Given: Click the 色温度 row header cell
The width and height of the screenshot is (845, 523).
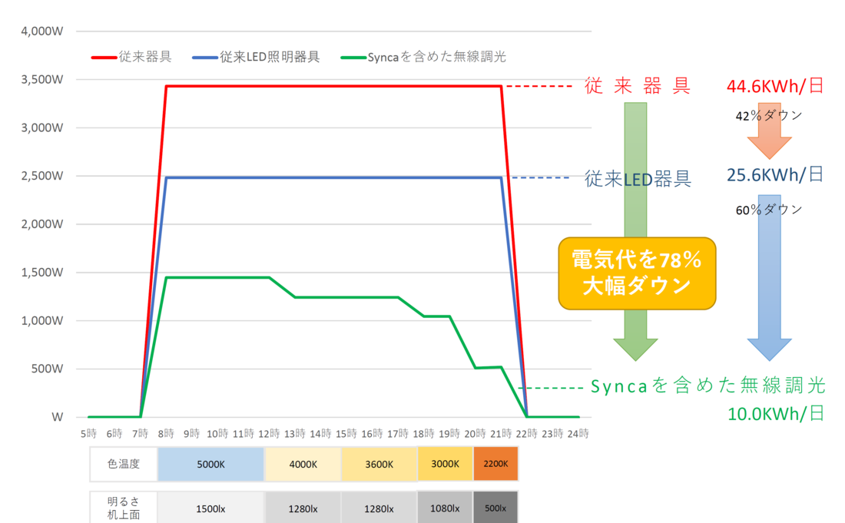Looking at the screenshot, I should point(124,464).
